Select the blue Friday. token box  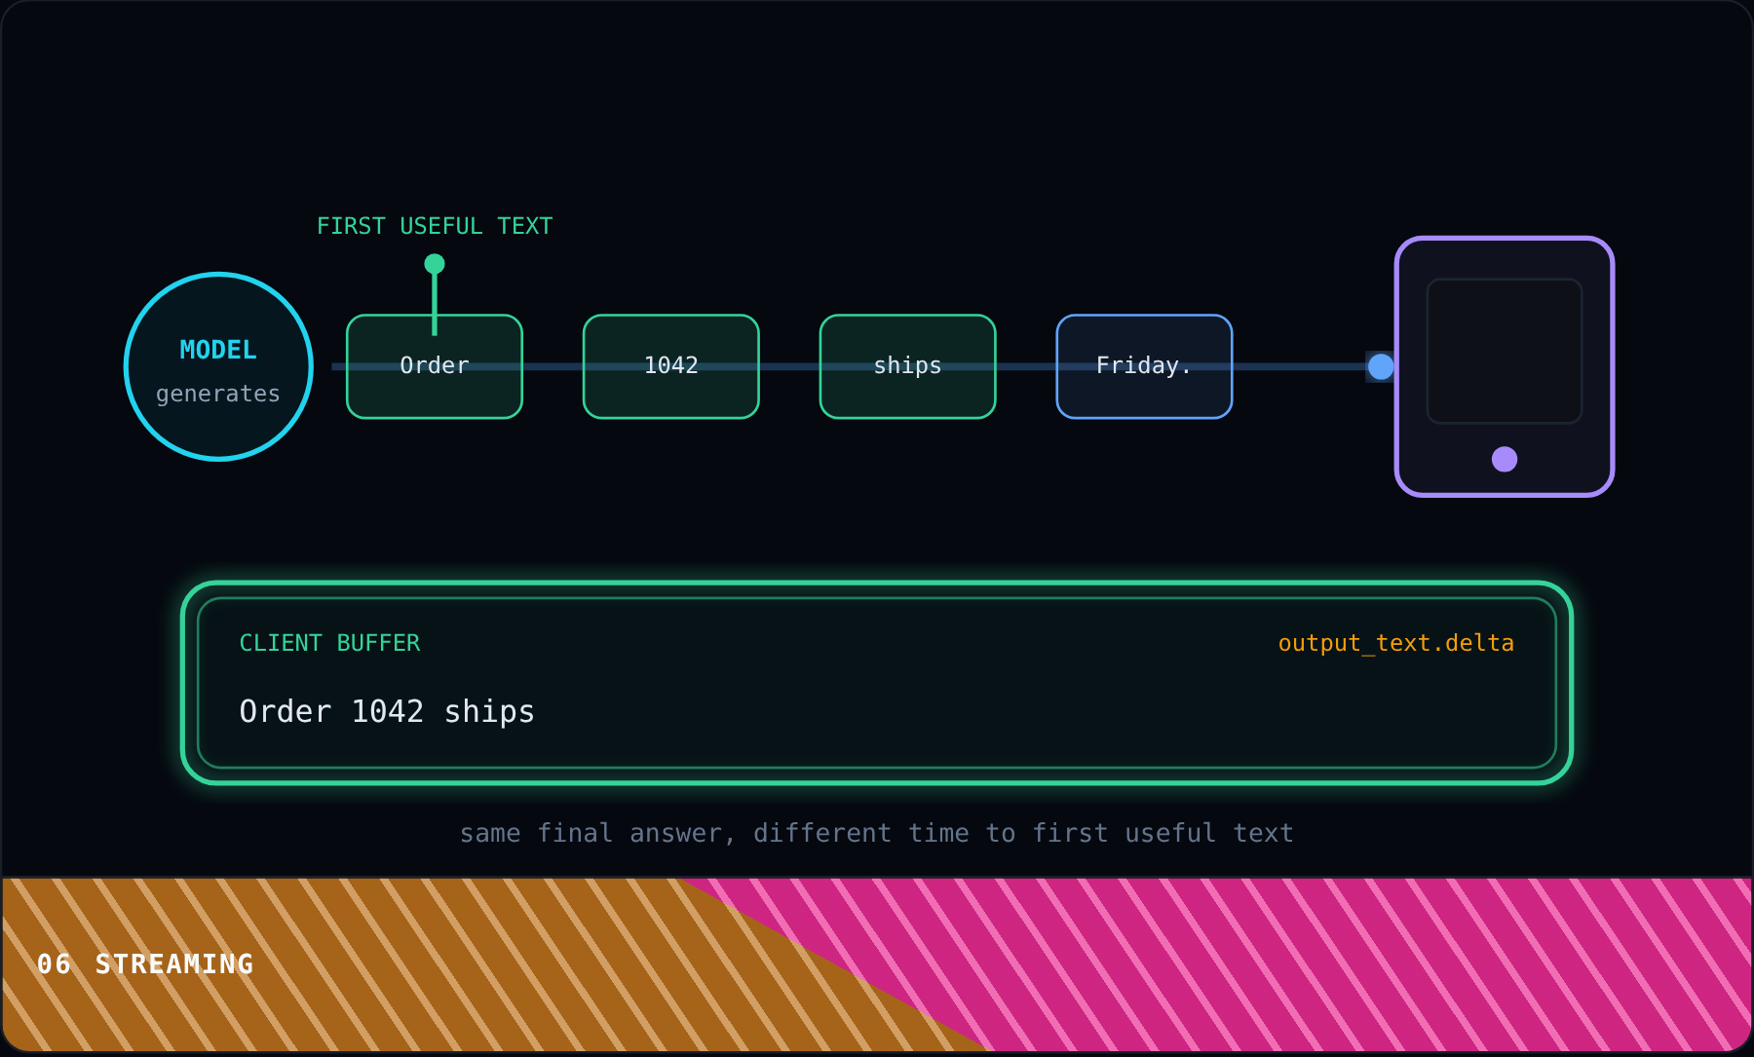coord(1144,366)
